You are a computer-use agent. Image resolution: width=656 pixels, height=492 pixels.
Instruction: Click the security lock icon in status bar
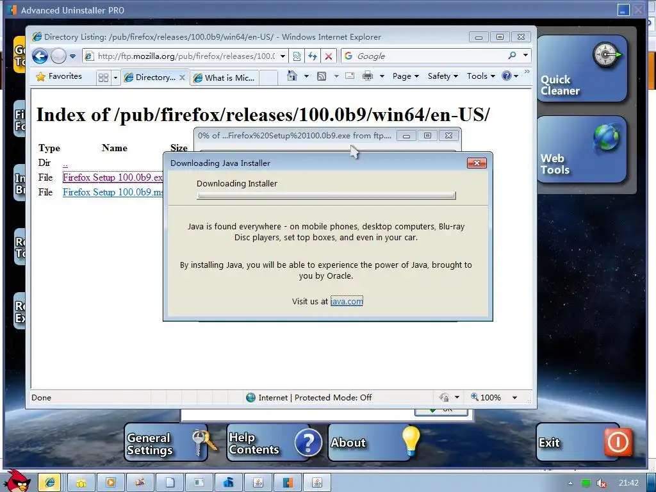coord(445,397)
